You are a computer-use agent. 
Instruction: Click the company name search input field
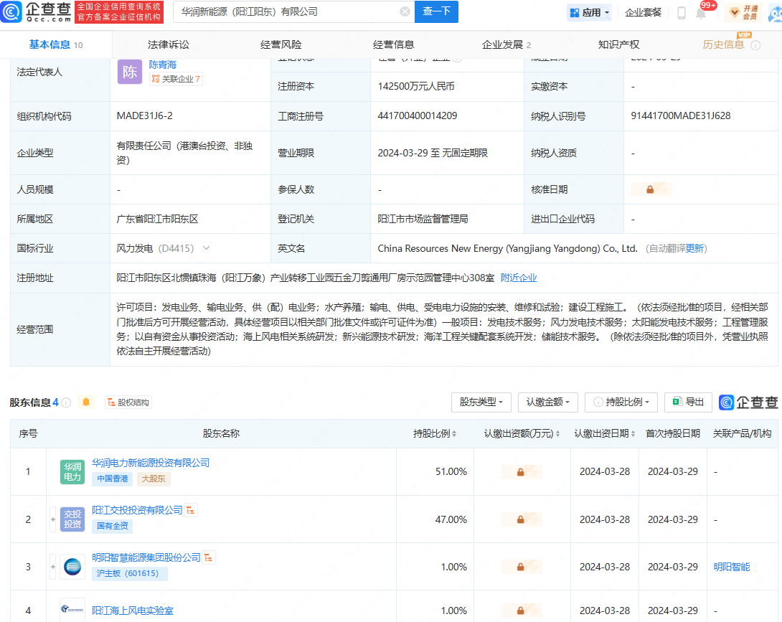tap(287, 11)
